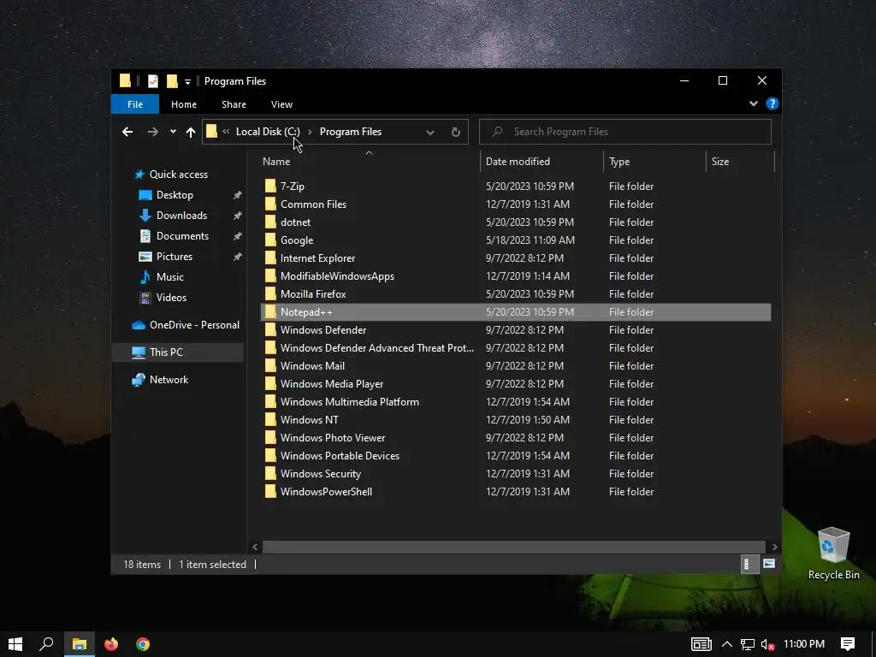Switch to the View ribbon tab
The height and width of the screenshot is (657, 876).
281,104
